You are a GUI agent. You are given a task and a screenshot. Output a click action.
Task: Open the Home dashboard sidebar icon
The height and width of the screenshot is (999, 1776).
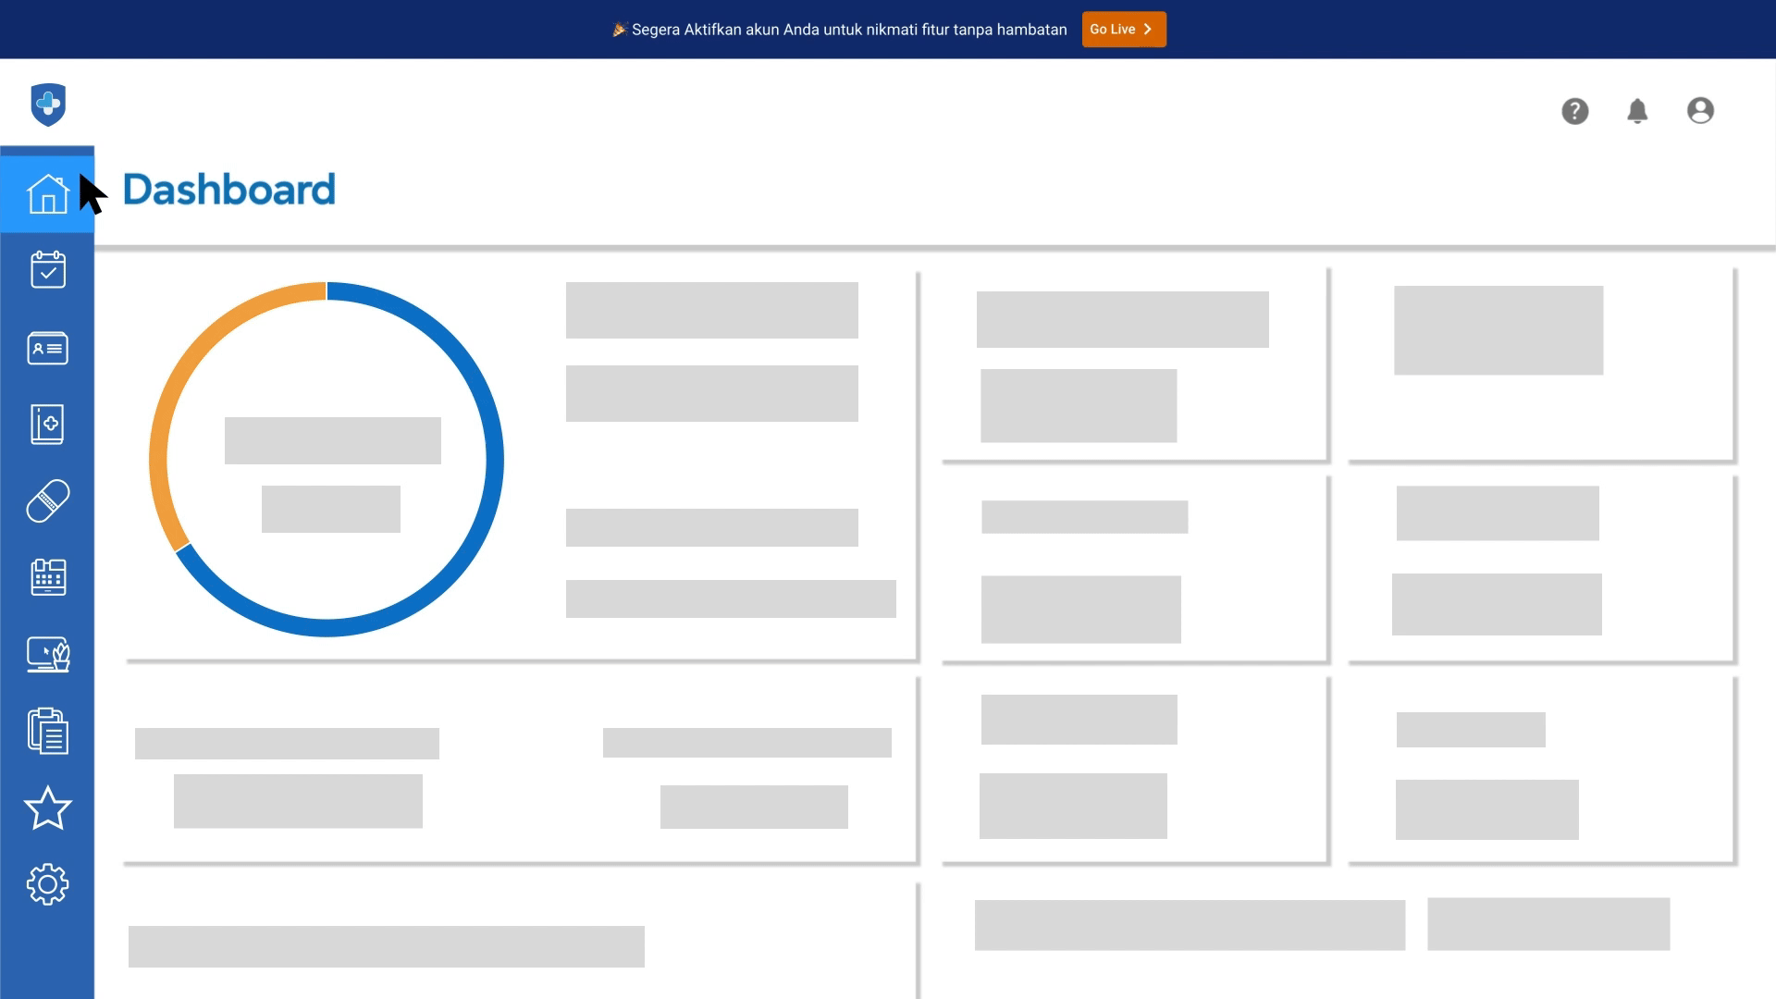click(47, 193)
